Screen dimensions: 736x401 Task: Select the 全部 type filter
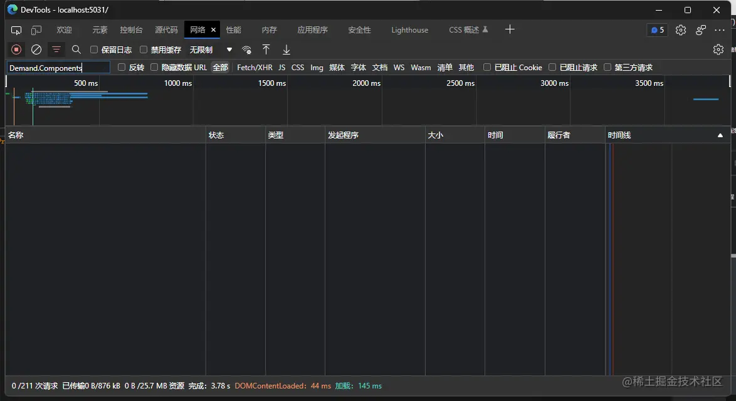(220, 68)
